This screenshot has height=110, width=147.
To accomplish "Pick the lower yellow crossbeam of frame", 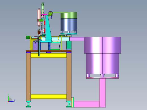I will click(49, 96).
